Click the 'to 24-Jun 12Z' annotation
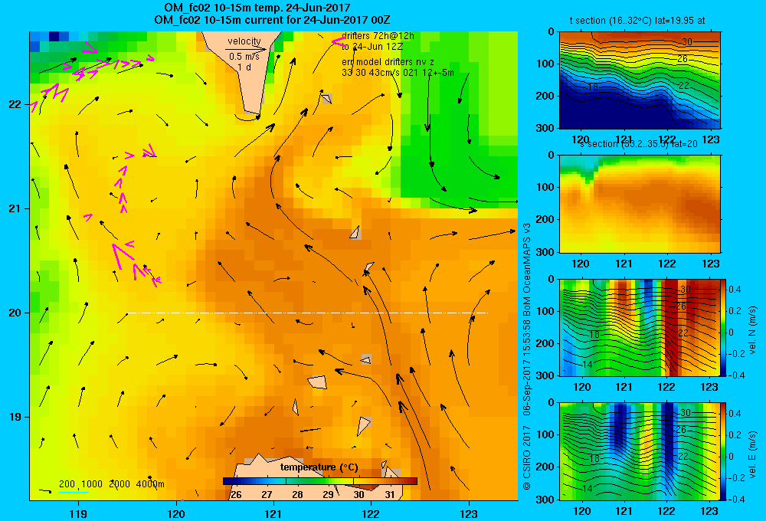The height and width of the screenshot is (521, 766). pyautogui.click(x=372, y=47)
